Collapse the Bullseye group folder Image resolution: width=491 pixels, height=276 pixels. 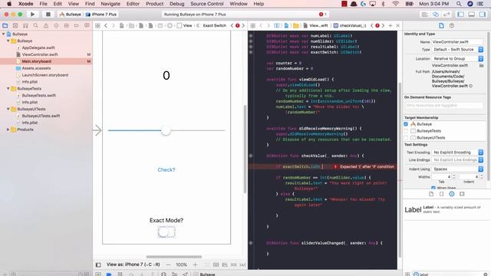(x=8, y=41)
